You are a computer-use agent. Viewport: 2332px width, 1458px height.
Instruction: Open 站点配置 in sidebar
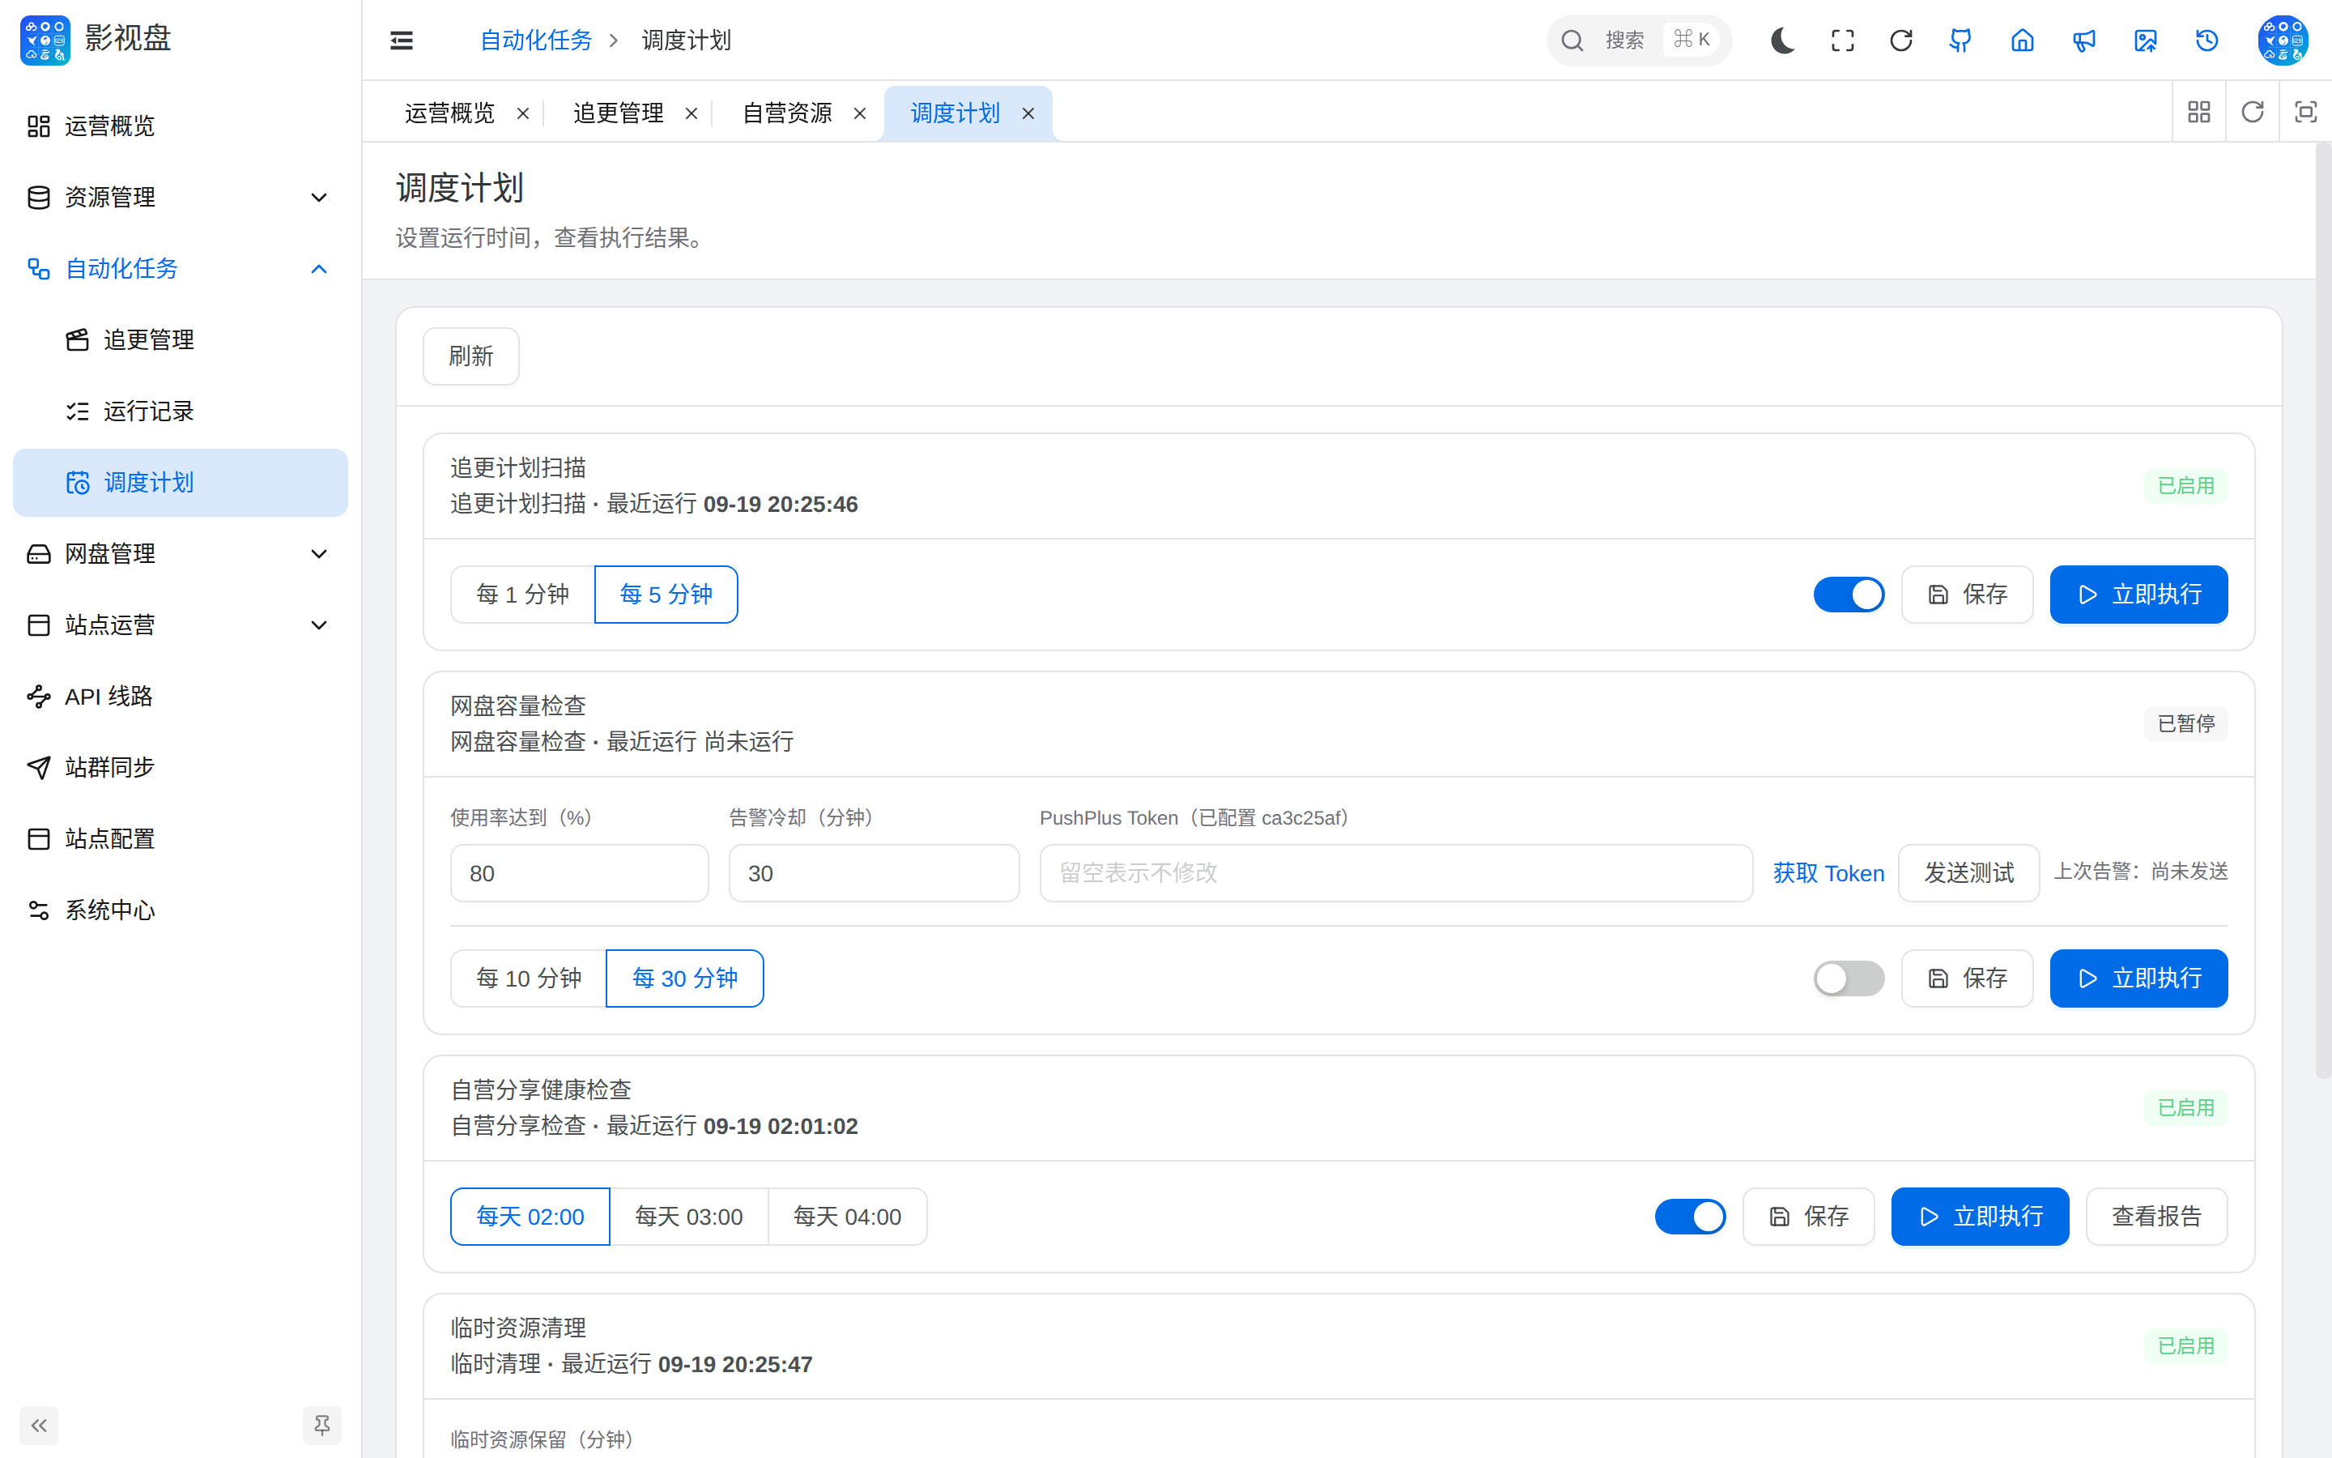pyautogui.click(x=181, y=839)
